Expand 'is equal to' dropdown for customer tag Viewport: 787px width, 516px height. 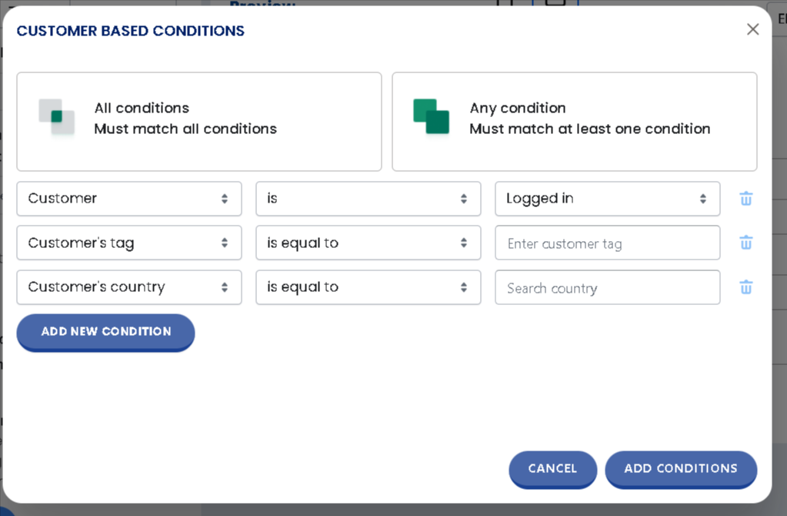click(368, 243)
